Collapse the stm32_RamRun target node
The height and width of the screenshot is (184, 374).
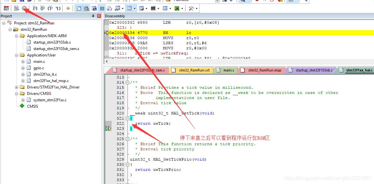10,29
